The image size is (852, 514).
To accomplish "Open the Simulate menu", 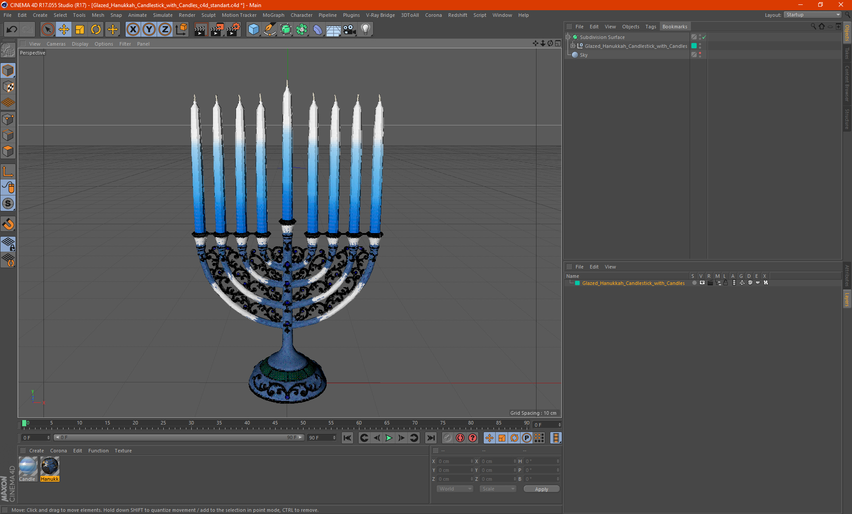I will click(x=163, y=15).
